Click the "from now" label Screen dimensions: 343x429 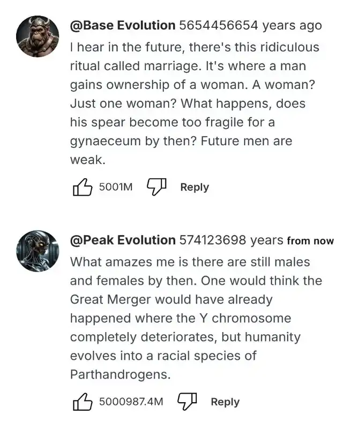click(x=310, y=240)
